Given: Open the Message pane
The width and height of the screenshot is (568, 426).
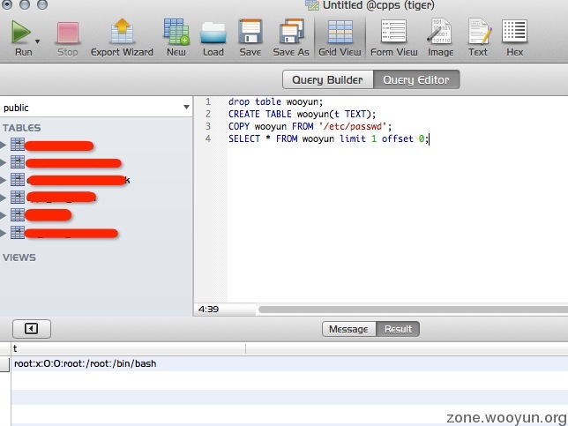Looking at the screenshot, I should tap(348, 329).
